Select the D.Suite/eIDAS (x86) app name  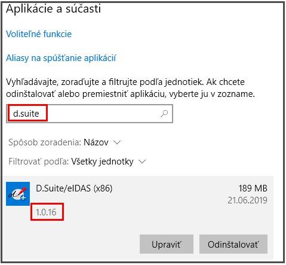[x=74, y=188]
